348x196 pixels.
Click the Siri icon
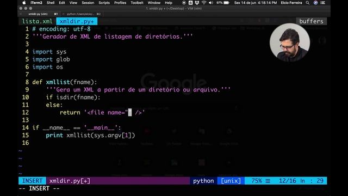pos(315,3)
